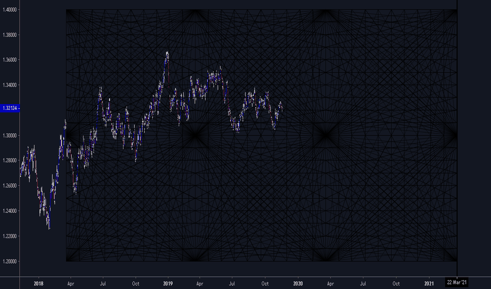Select the 1.34000 price axis label
Screen dimensions: 491x289
9,85
